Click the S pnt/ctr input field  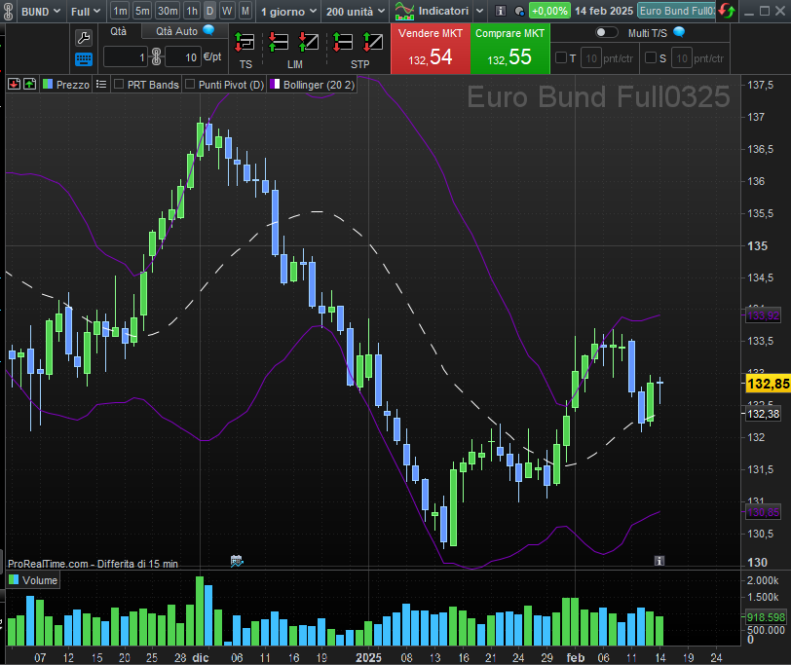pyautogui.click(x=682, y=58)
